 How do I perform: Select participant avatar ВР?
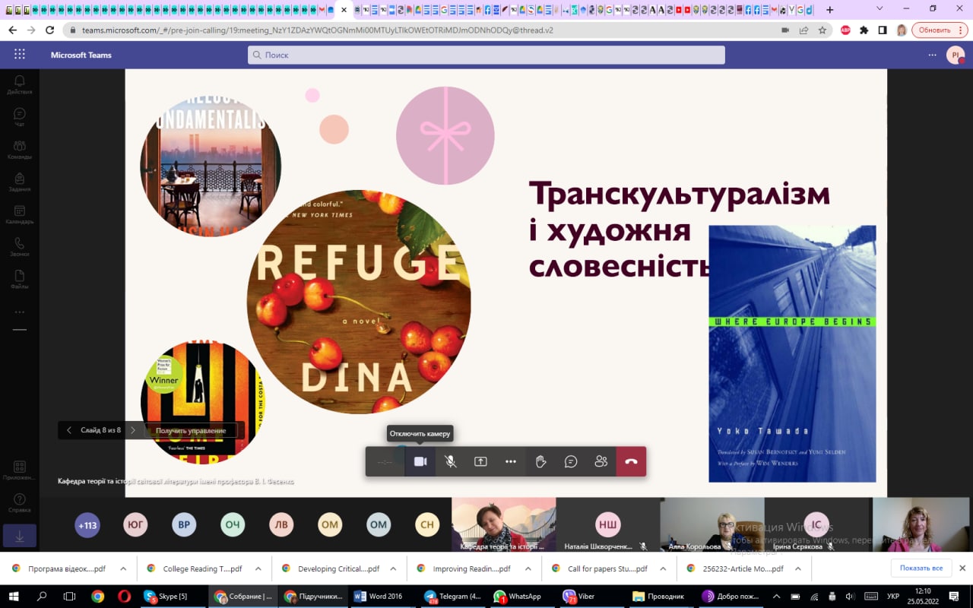[x=184, y=525]
